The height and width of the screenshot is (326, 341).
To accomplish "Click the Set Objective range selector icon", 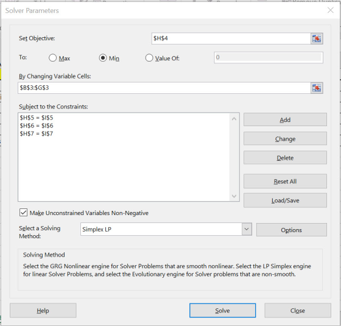I will 317,39.
